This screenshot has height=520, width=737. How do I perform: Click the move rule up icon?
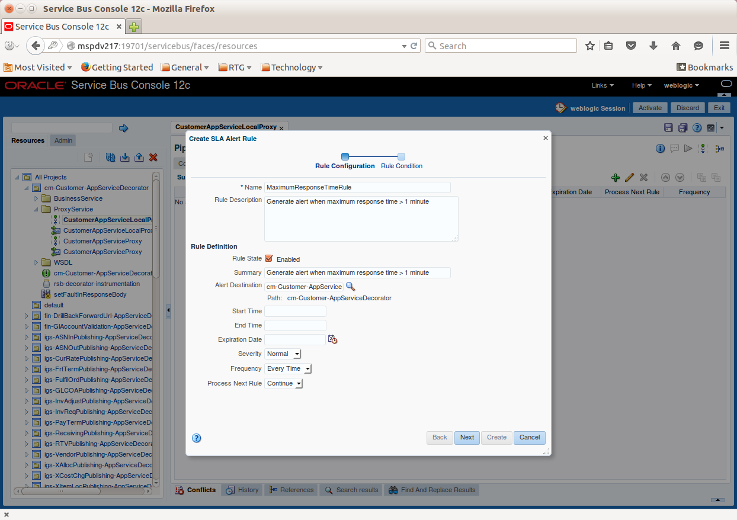665,177
